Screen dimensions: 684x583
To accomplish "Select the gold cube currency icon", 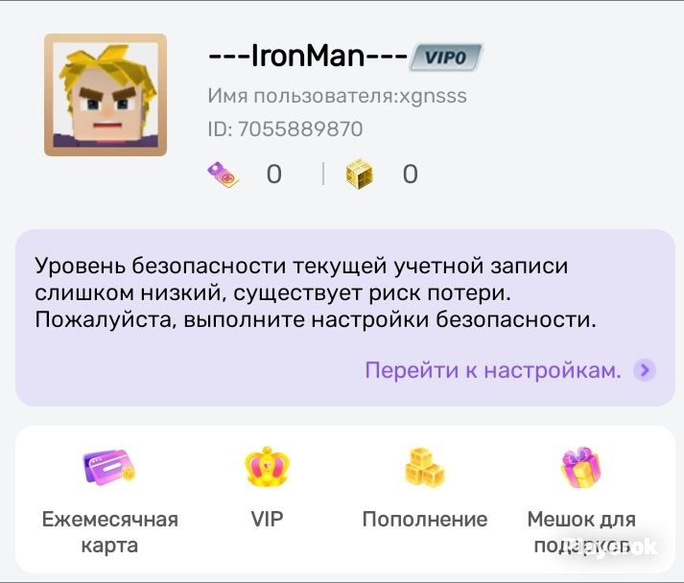I will [x=360, y=174].
